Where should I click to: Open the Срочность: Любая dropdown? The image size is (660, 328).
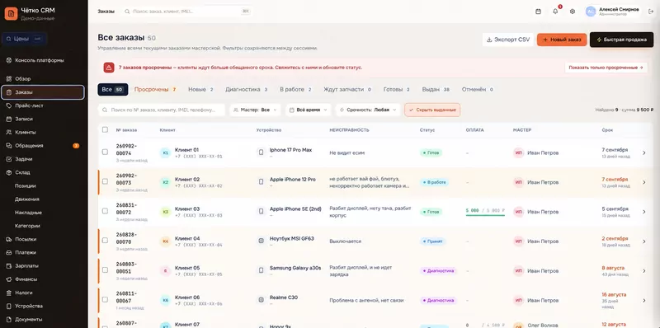click(x=368, y=110)
